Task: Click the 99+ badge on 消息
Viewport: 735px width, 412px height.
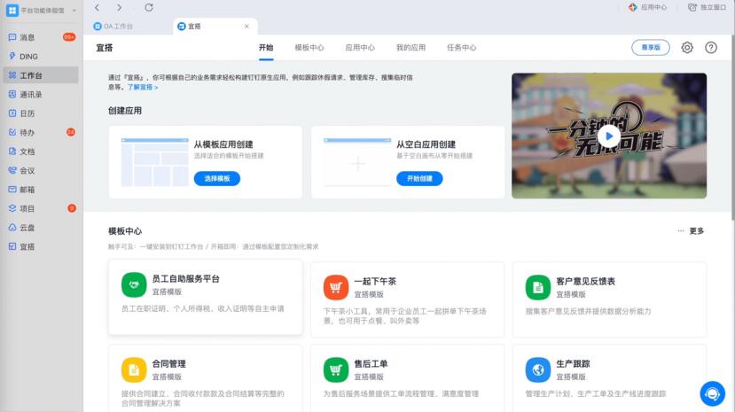Action: point(69,37)
